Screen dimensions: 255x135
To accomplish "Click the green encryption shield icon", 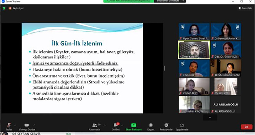I will coord(4,8).
